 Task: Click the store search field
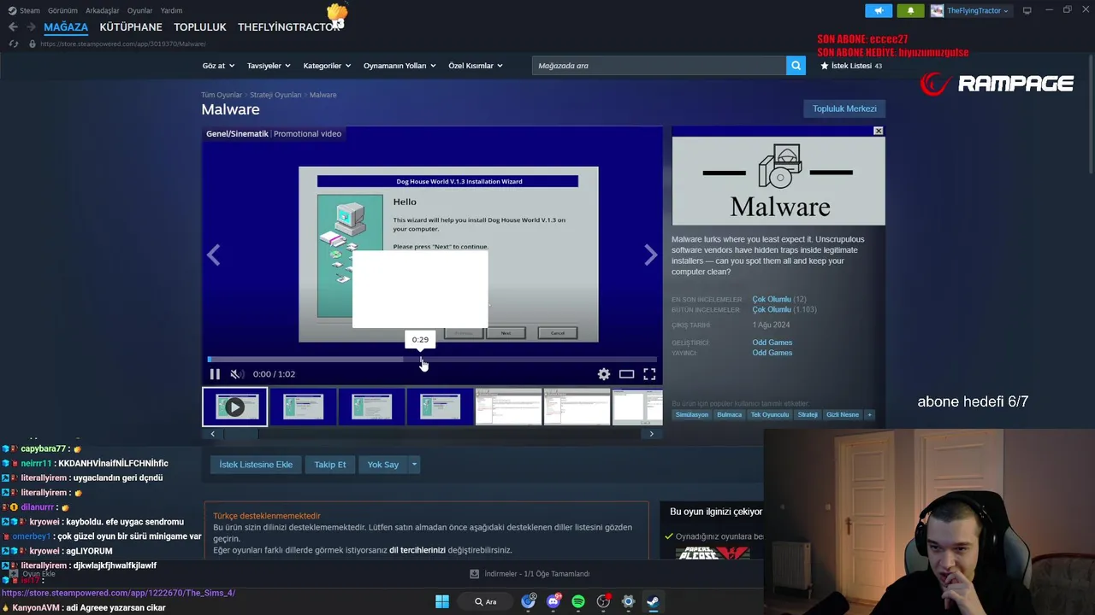click(x=659, y=66)
